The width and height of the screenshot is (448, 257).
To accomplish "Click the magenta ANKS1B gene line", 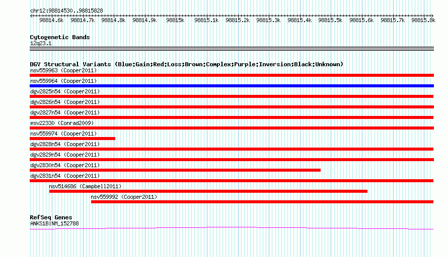I will [x=232, y=228].
